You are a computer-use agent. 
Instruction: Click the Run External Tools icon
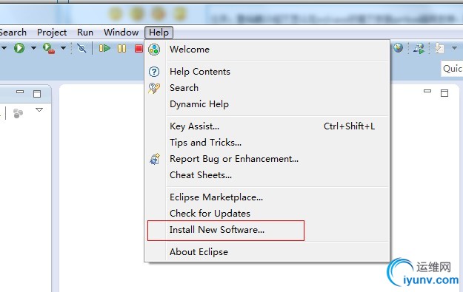pyautogui.click(x=49, y=48)
